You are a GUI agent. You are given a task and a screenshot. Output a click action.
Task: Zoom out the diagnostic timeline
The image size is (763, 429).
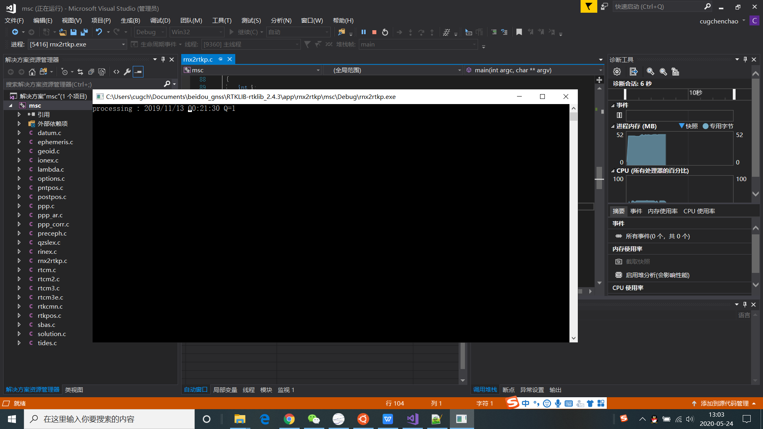[663, 71]
